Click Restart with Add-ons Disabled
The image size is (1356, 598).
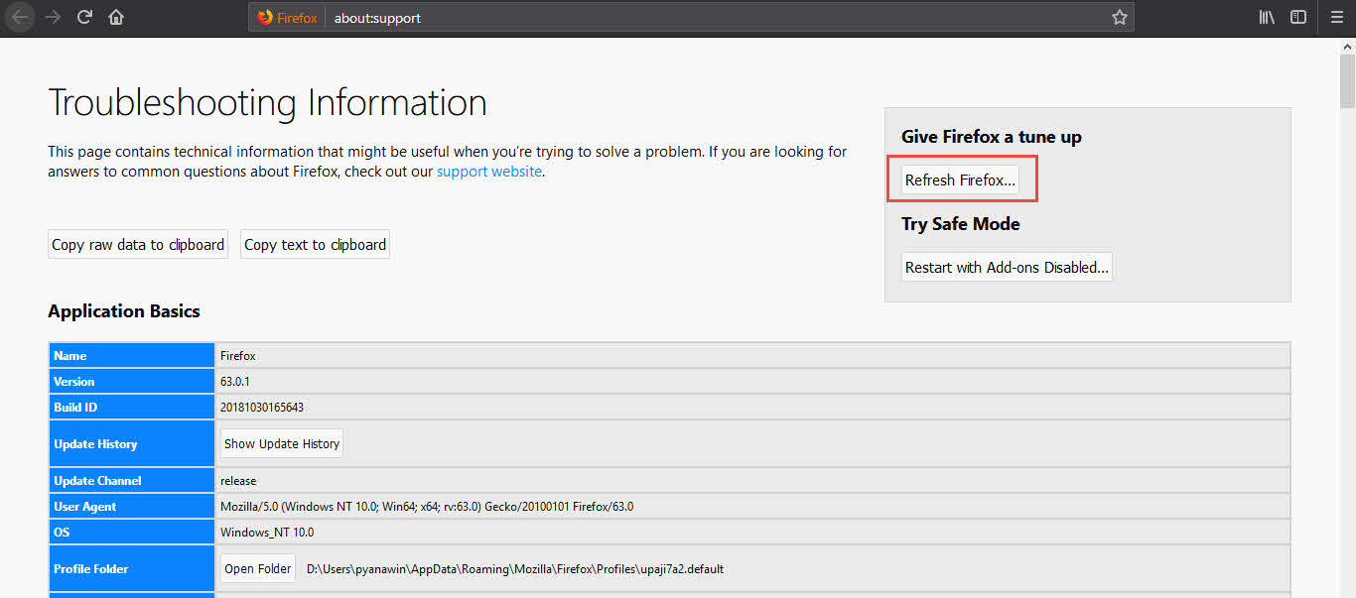pyautogui.click(x=1007, y=267)
